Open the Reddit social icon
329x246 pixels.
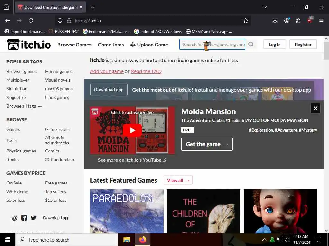pos(14,218)
